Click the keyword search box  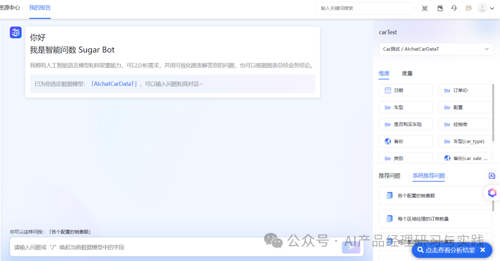(x=365, y=8)
